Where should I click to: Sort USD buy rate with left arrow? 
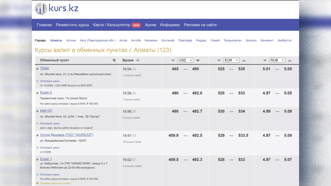[173, 60]
